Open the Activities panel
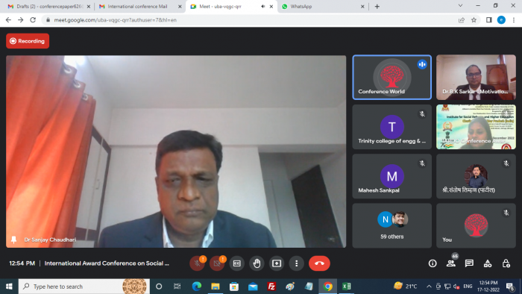This screenshot has width=522, height=294. coord(488,263)
